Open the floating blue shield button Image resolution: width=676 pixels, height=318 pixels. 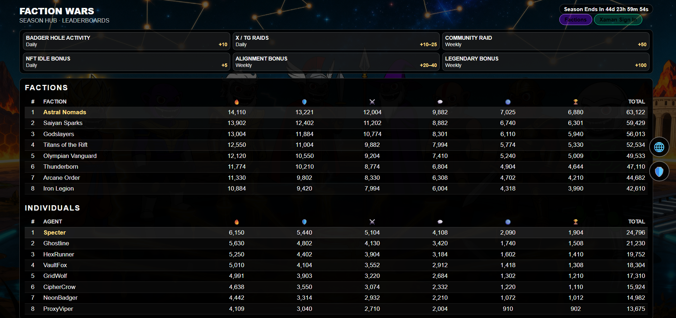click(659, 172)
